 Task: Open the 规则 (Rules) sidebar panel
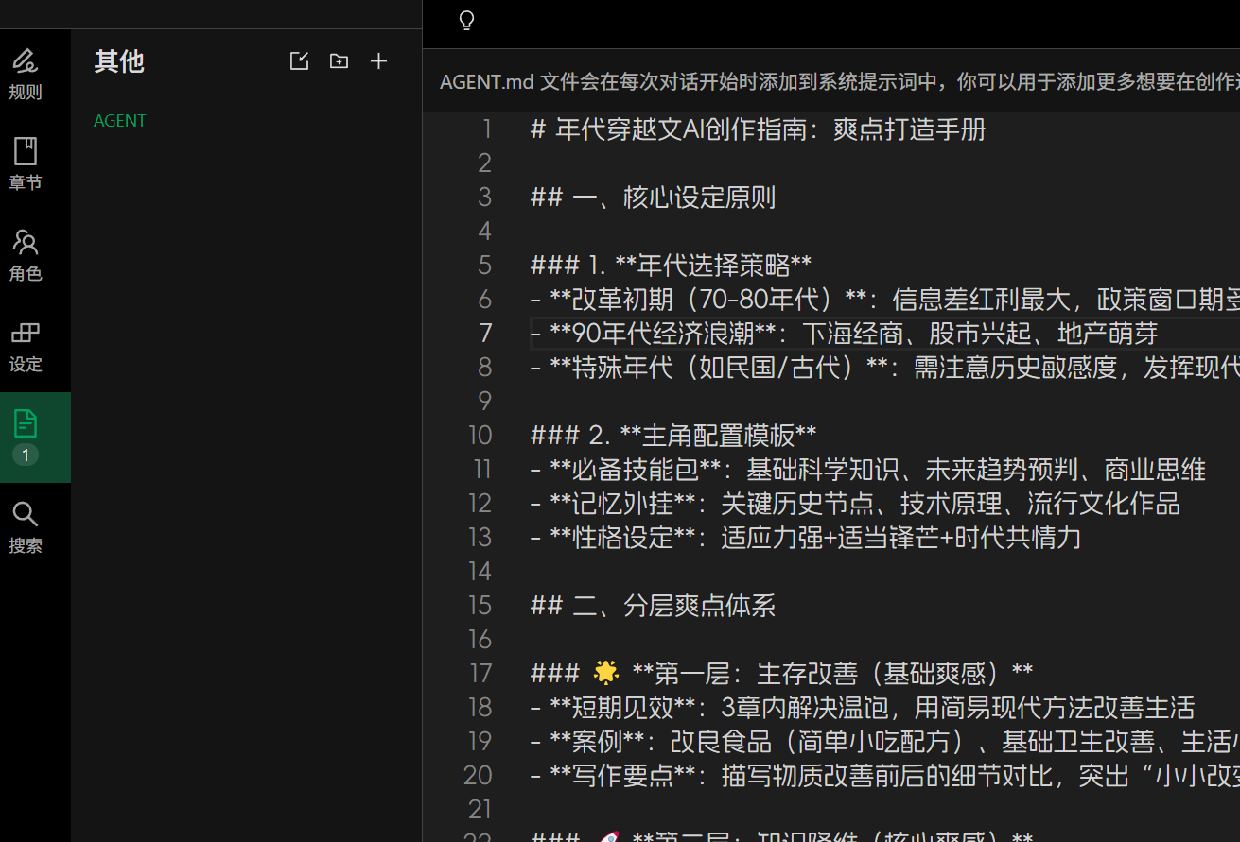click(26, 75)
